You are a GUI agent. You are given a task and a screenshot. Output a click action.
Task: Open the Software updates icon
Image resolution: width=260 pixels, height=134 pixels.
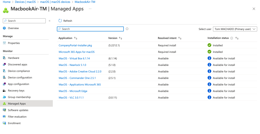(x=4, y=110)
